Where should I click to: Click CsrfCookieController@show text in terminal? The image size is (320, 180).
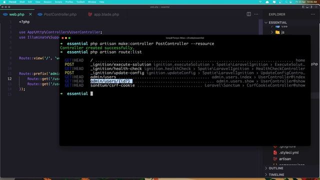click(x=276, y=85)
